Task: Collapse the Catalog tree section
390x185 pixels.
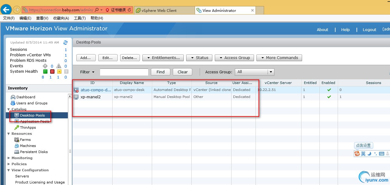Action: point(9,109)
